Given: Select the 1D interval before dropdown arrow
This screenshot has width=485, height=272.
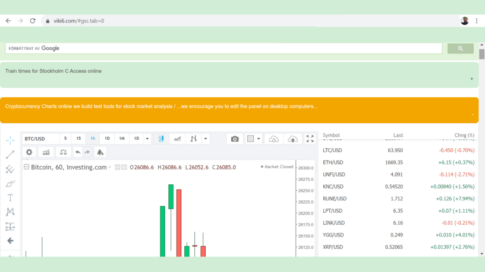Looking at the screenshot, I should click(137, 139).
